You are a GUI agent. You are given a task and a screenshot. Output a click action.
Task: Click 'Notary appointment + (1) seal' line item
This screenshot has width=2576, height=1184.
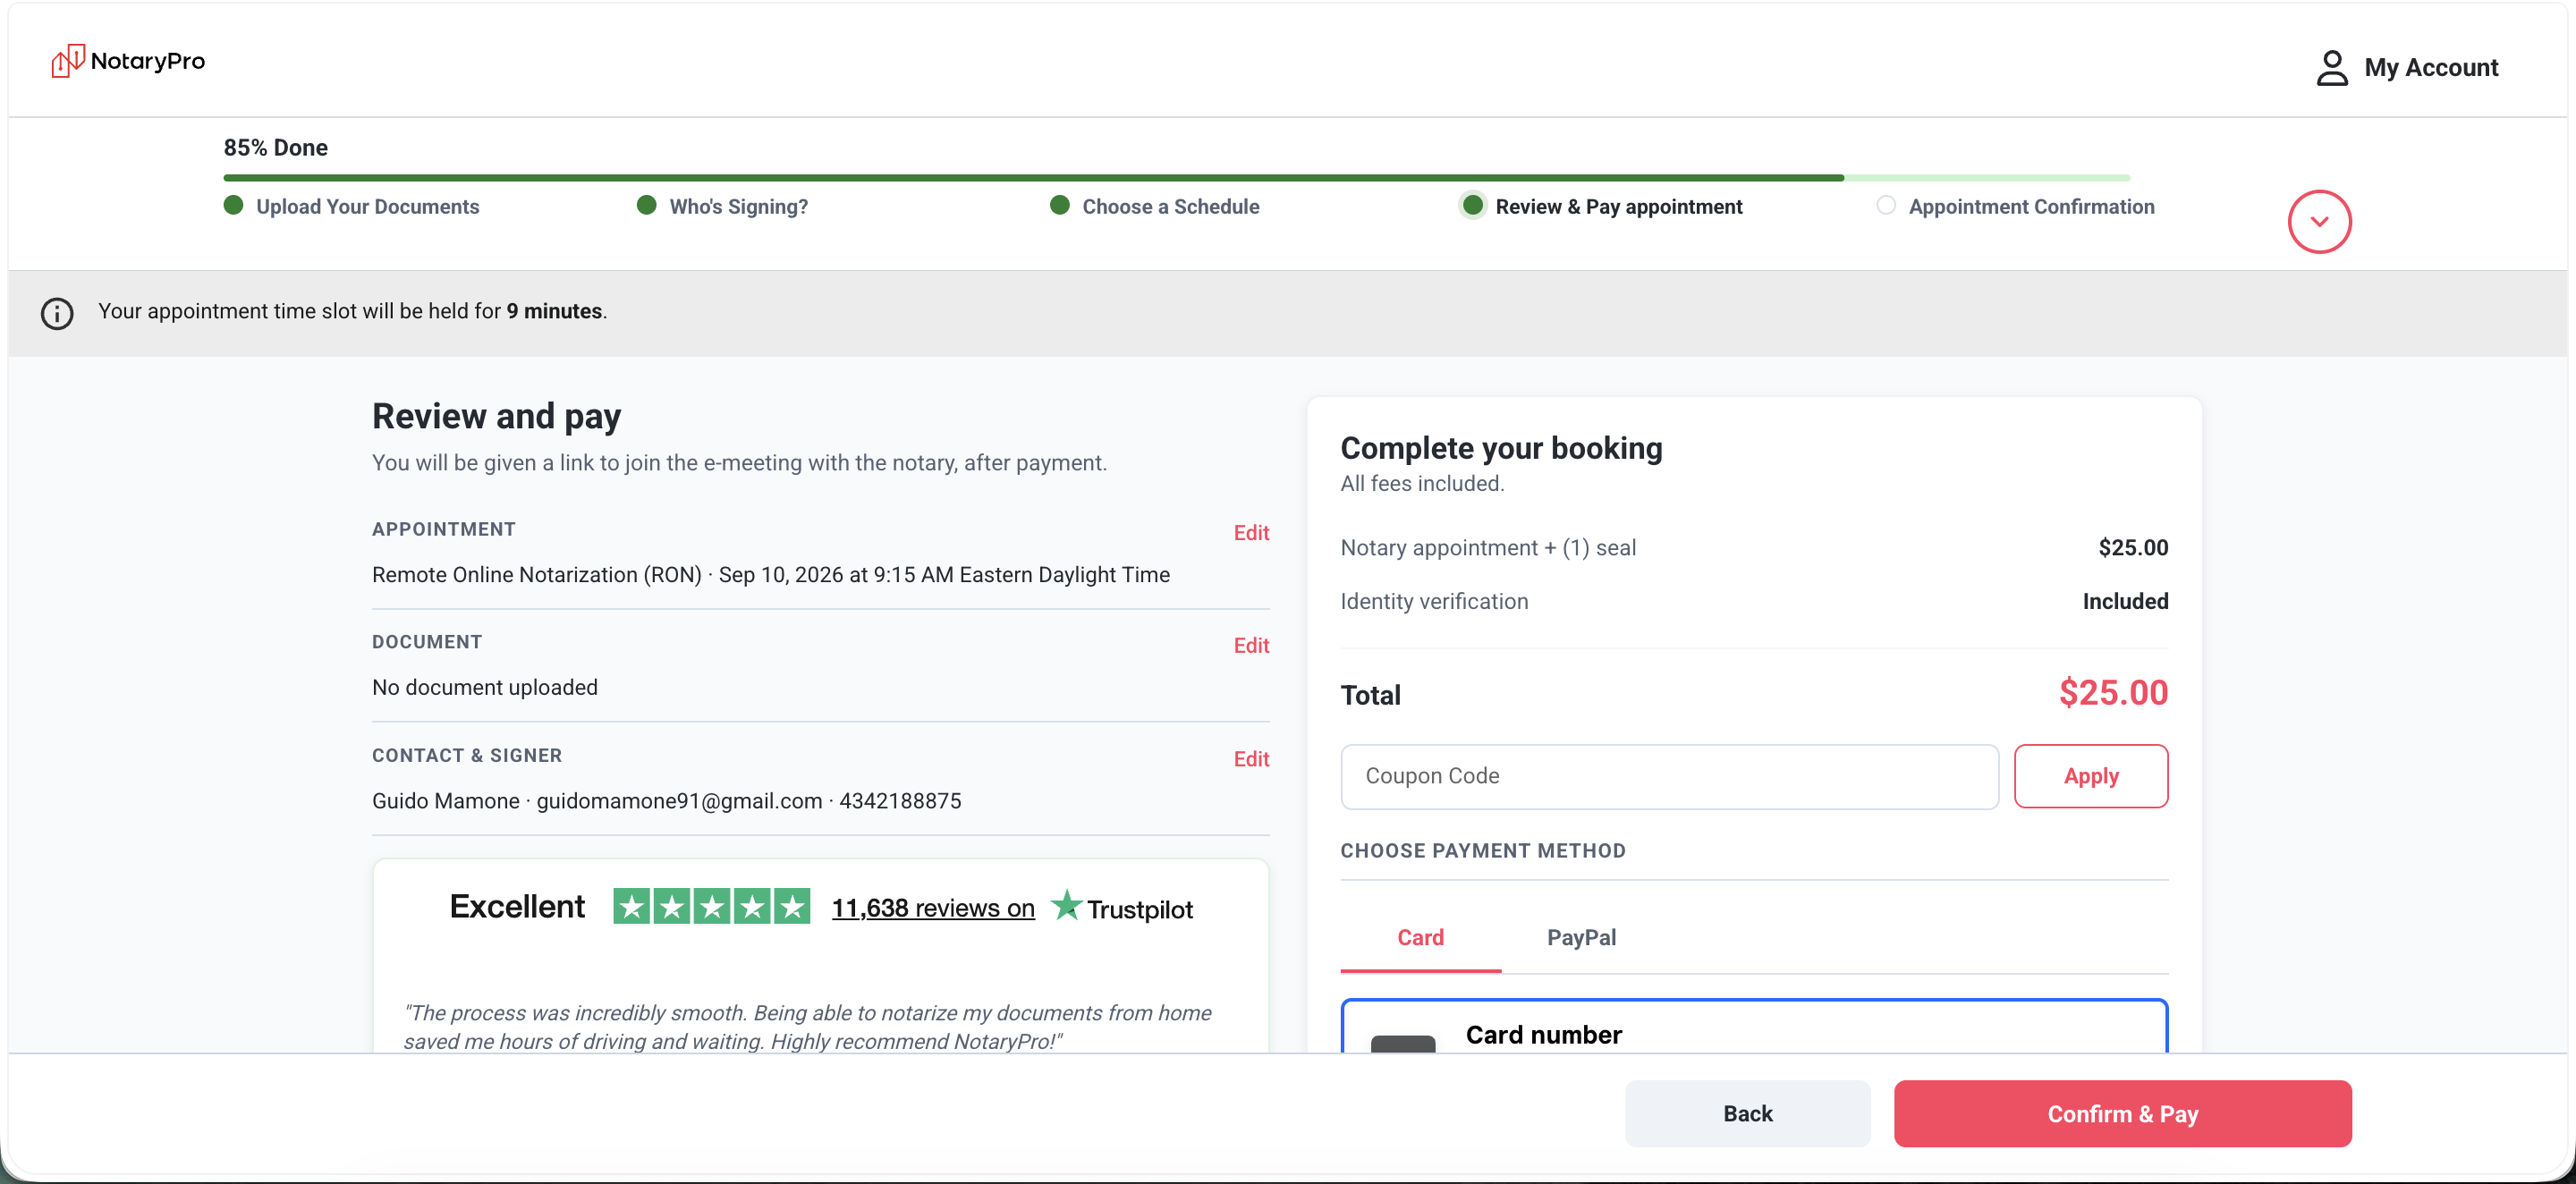1488,548
